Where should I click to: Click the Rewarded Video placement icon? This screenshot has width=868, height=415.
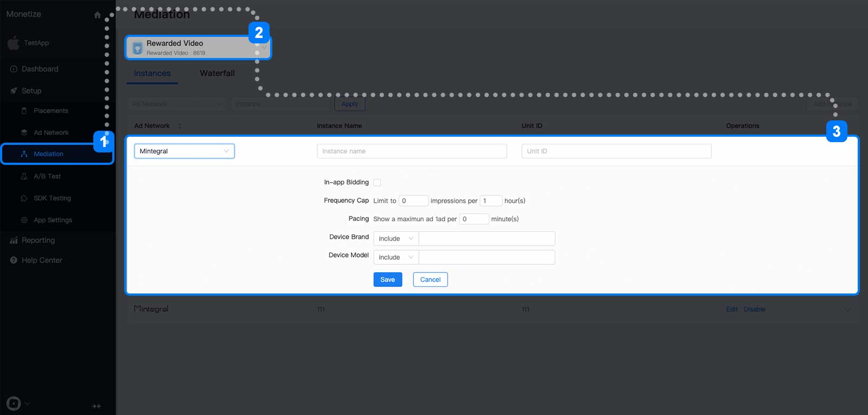click(138, 48)
